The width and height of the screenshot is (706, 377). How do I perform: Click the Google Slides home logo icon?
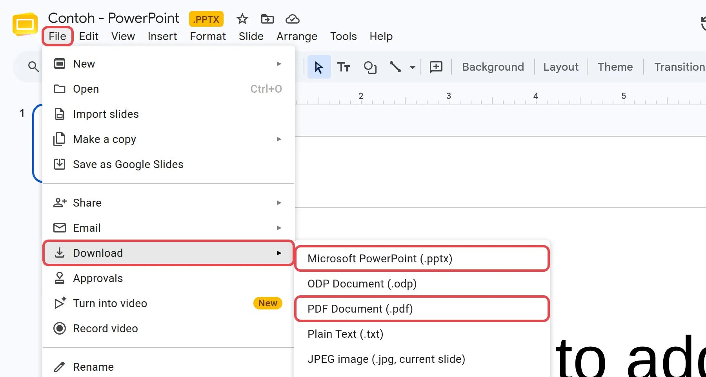tap(25, 24)
